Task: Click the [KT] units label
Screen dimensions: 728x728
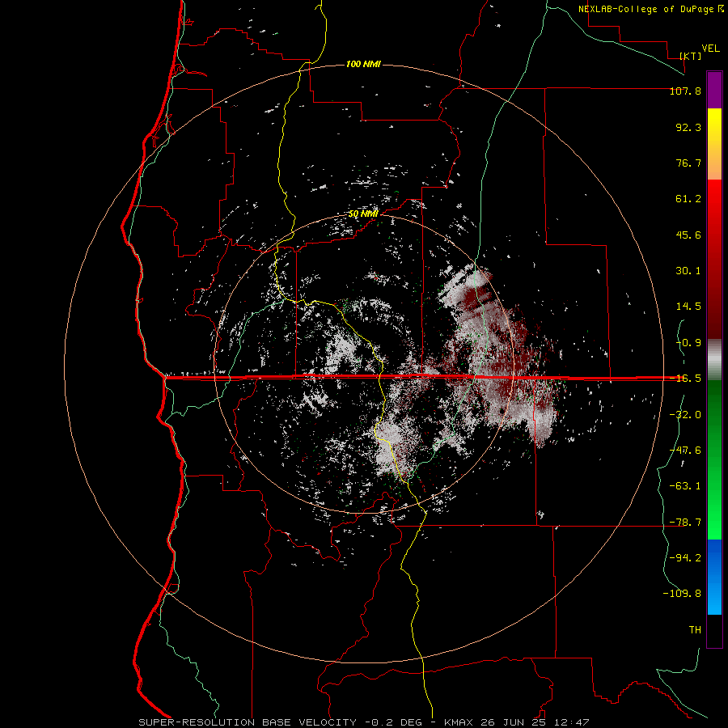Action: click(691, 56)
